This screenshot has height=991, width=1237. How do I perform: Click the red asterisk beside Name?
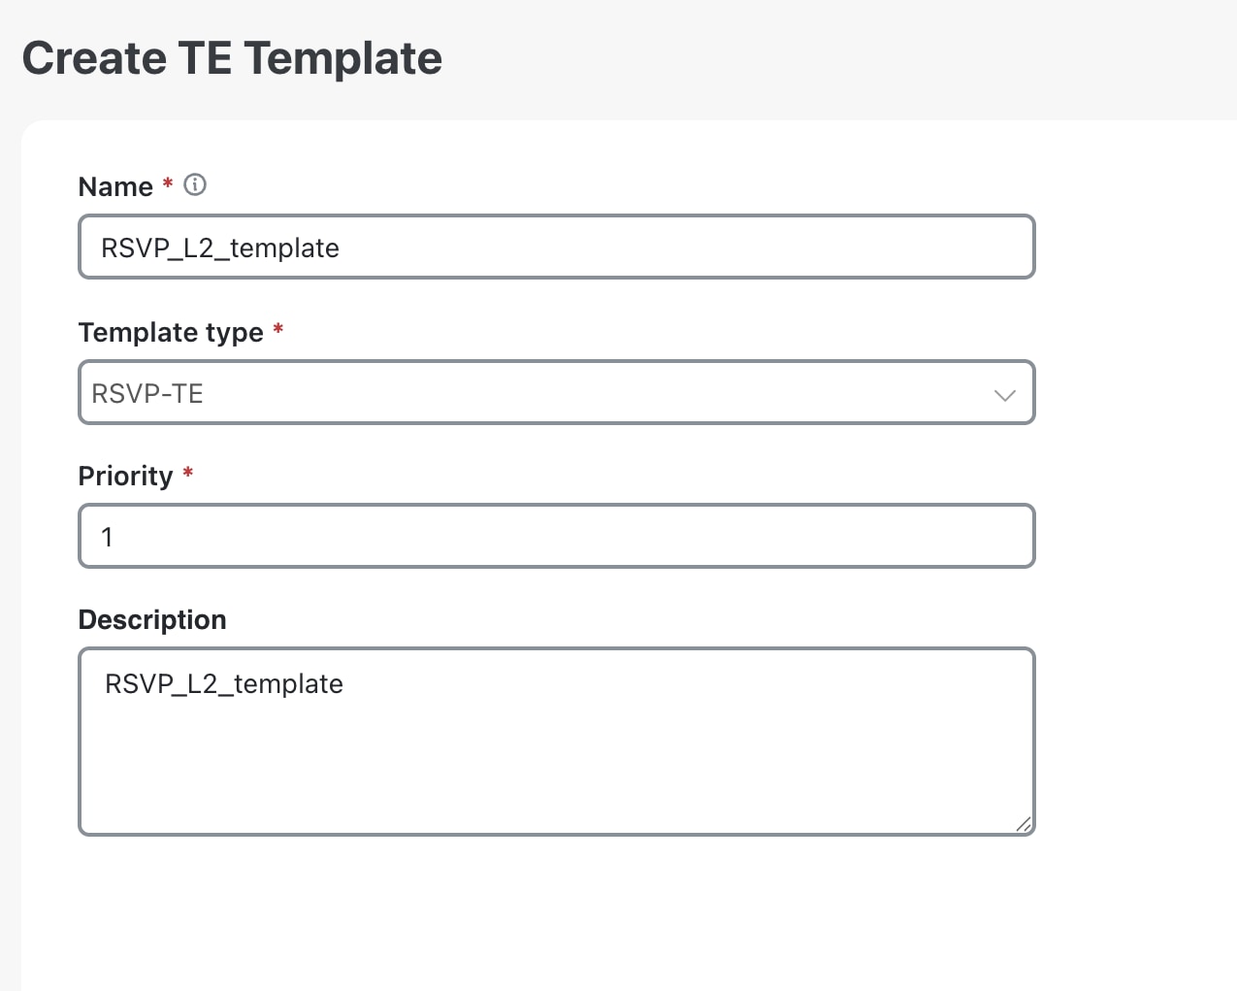tap(167, 184)
